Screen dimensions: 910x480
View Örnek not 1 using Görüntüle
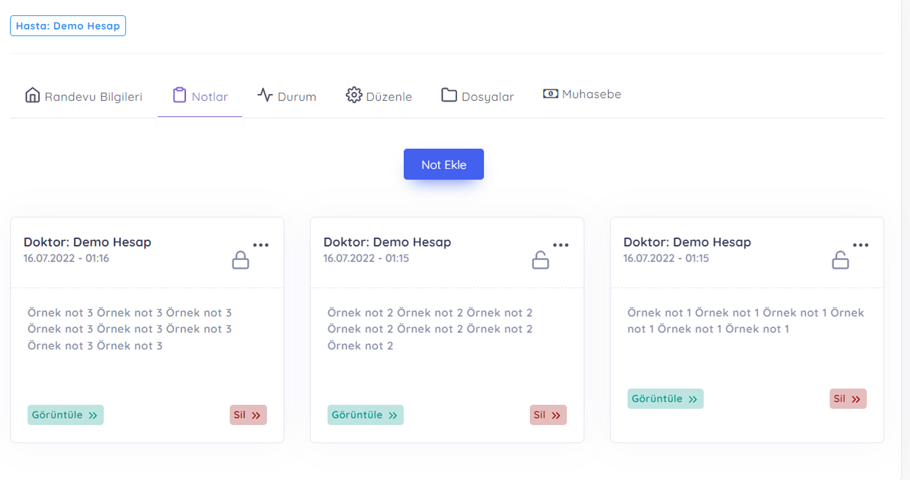pos(665,399)
